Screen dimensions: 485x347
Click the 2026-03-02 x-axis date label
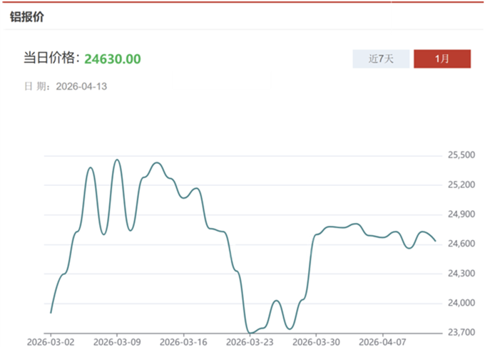(51, 341)
